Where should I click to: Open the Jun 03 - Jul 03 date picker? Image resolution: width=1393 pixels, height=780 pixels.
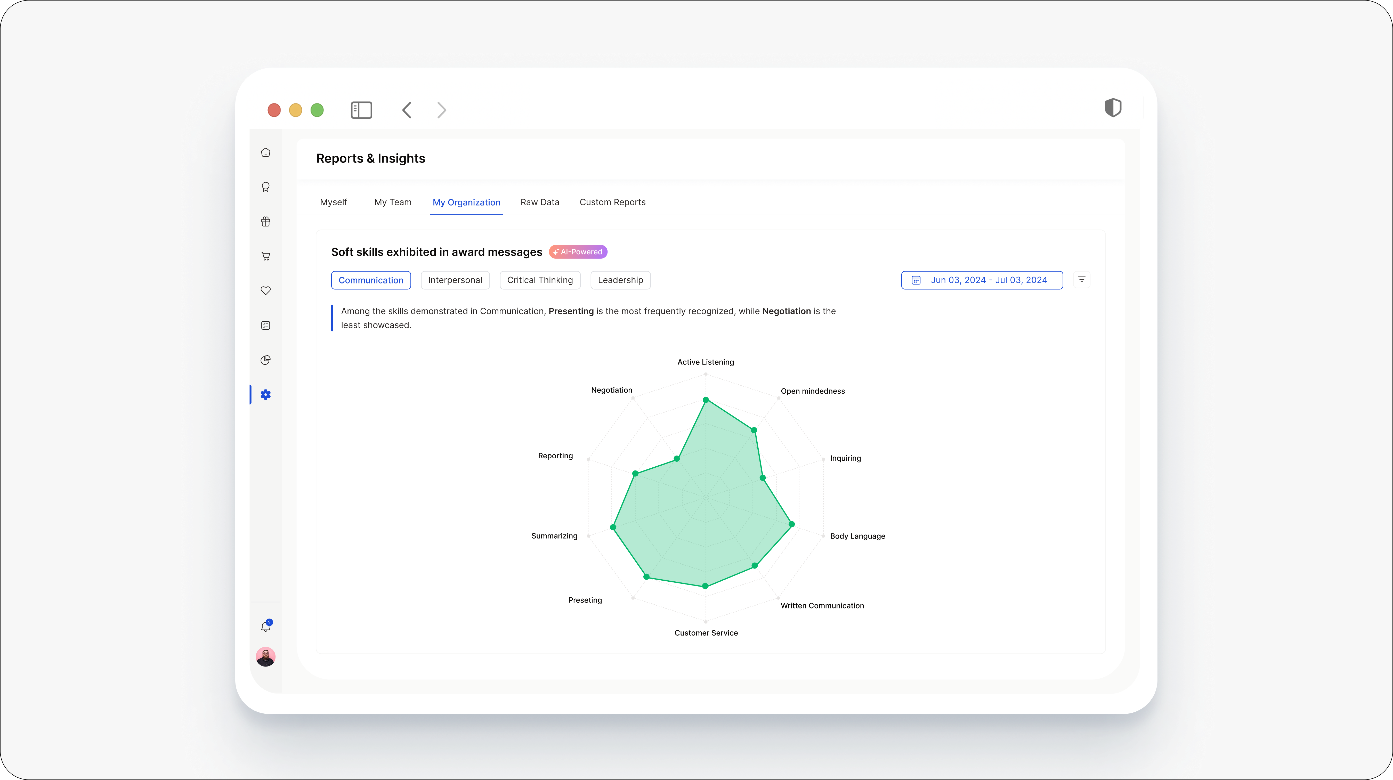(982, 280)
